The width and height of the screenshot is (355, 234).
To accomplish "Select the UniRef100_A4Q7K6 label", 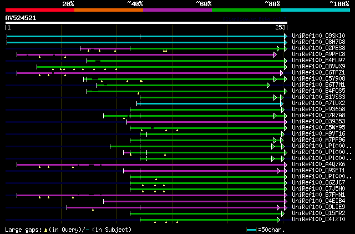I will [x=318, y=165].
